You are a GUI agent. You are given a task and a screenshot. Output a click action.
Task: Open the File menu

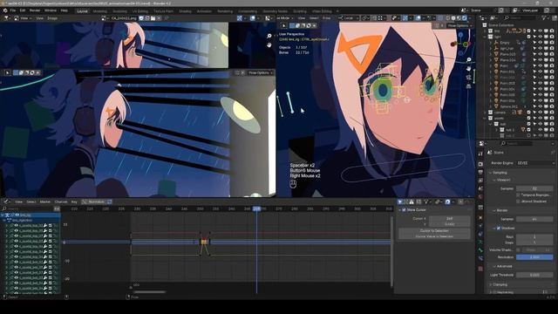tap(13, 10)
